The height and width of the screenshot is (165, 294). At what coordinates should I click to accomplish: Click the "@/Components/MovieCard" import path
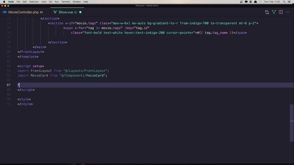pos(82,75)
